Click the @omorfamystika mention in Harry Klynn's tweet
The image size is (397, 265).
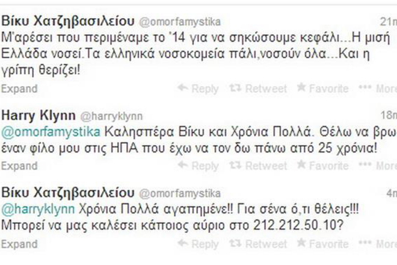[47, 131]
